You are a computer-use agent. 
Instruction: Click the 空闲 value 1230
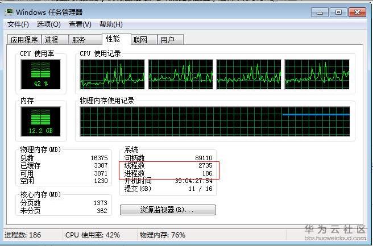101,181
